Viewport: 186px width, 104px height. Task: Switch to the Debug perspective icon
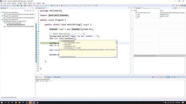point(185,5)
